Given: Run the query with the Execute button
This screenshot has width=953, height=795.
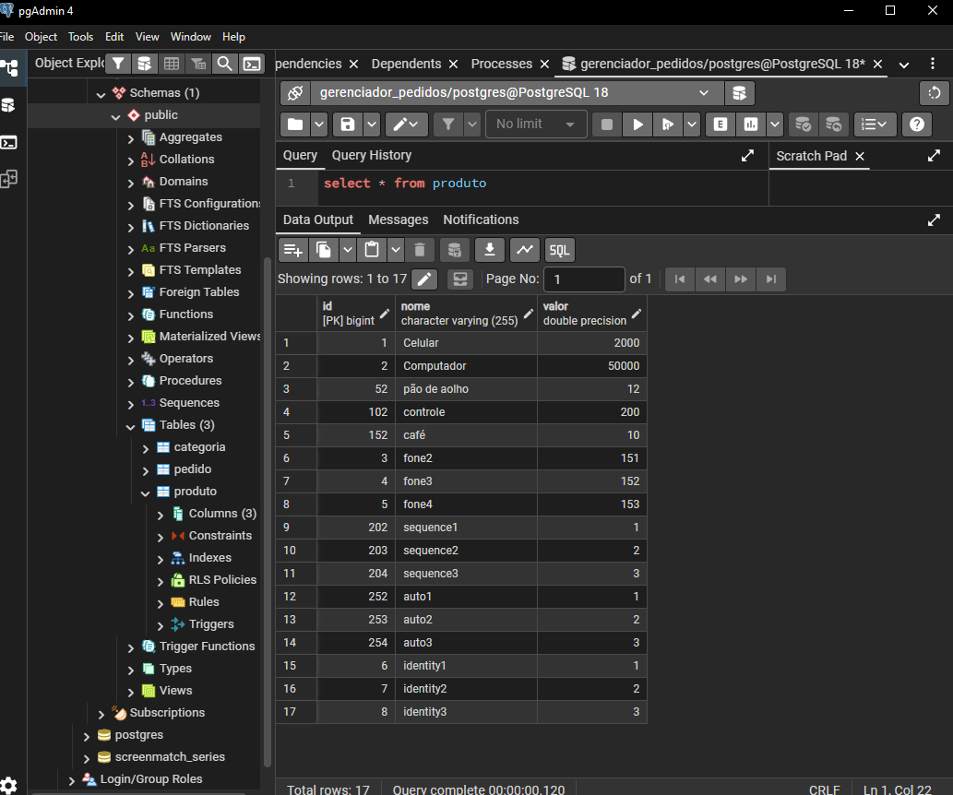Looking at the screenshot, I should [637, 125].
